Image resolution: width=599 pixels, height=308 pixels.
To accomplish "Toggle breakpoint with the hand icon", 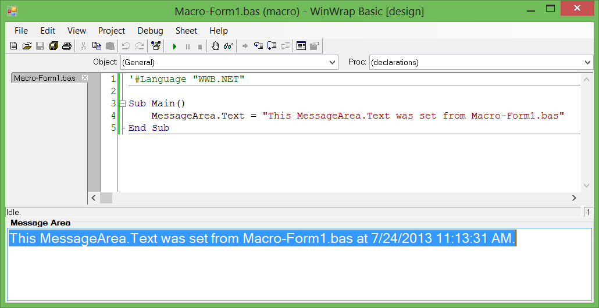I will pos(215,46).
